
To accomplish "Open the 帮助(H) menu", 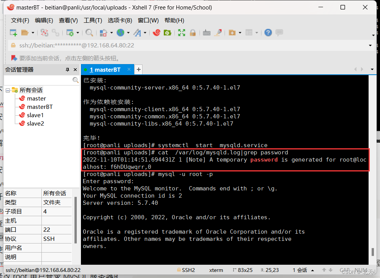I will point(174,20).
